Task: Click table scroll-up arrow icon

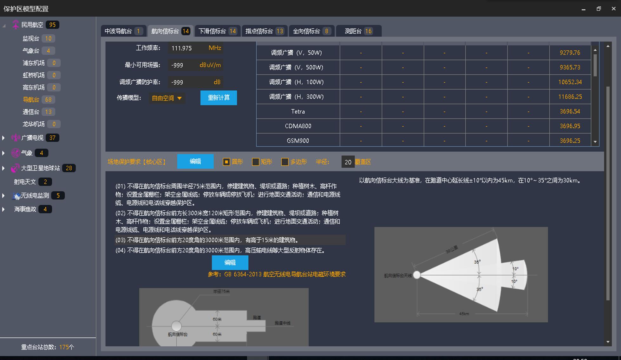Action: (x=595, y=50)
